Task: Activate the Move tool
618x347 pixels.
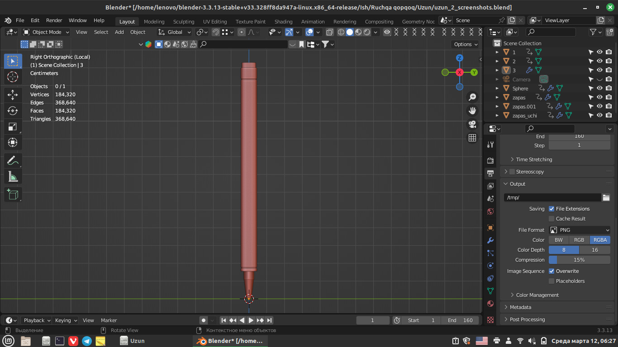Action: (13, 94)
